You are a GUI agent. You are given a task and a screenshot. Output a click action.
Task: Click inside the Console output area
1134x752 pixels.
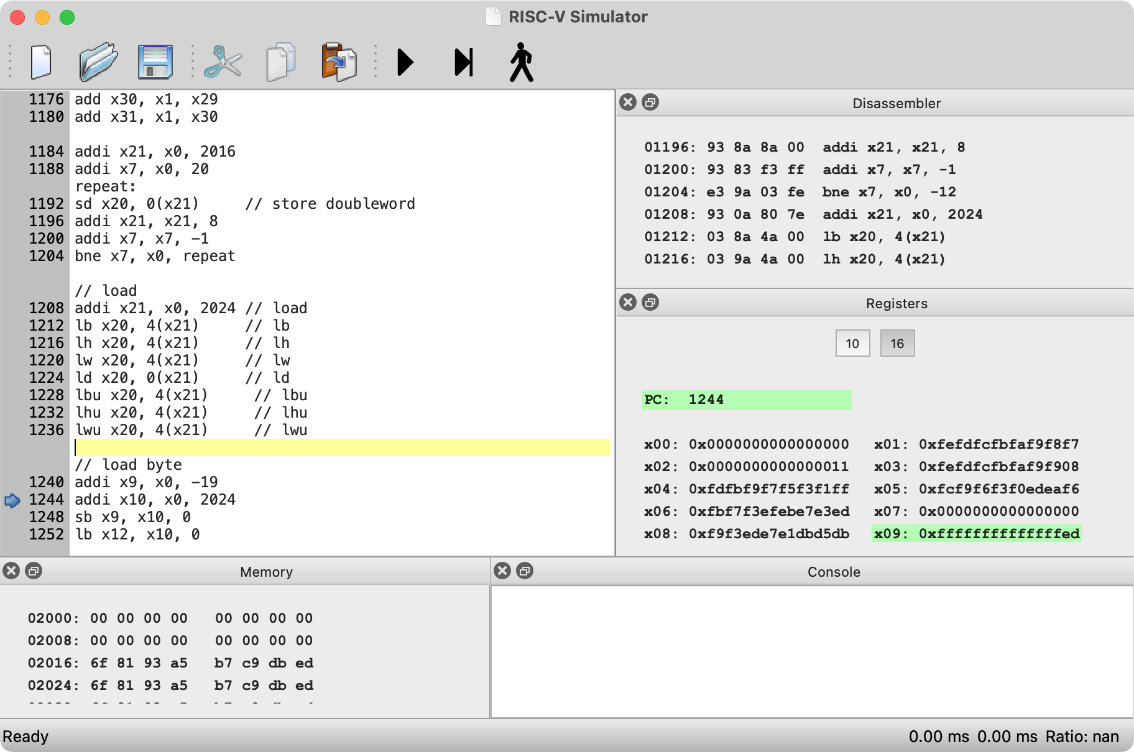tap(811, 651)
